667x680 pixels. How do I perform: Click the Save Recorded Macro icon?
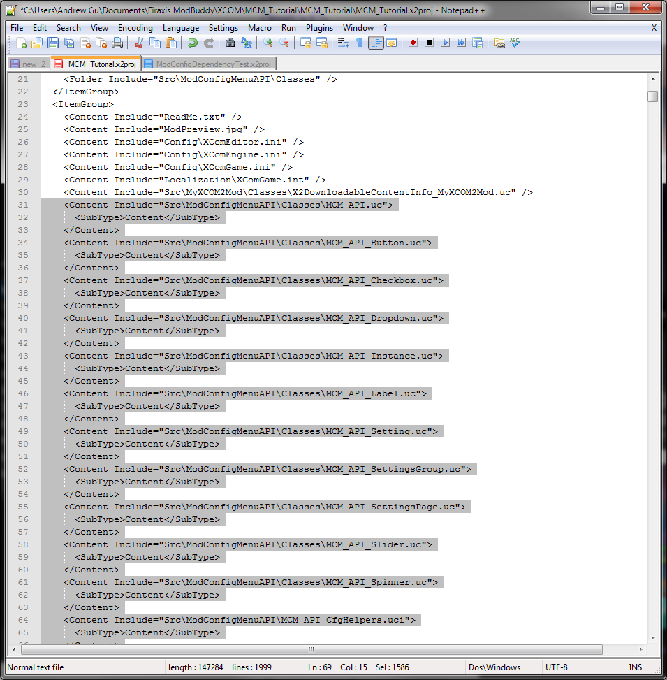478,43
